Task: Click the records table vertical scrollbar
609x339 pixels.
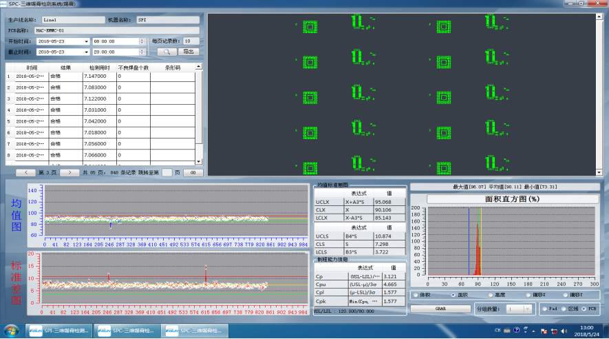Action: (198, 113)
